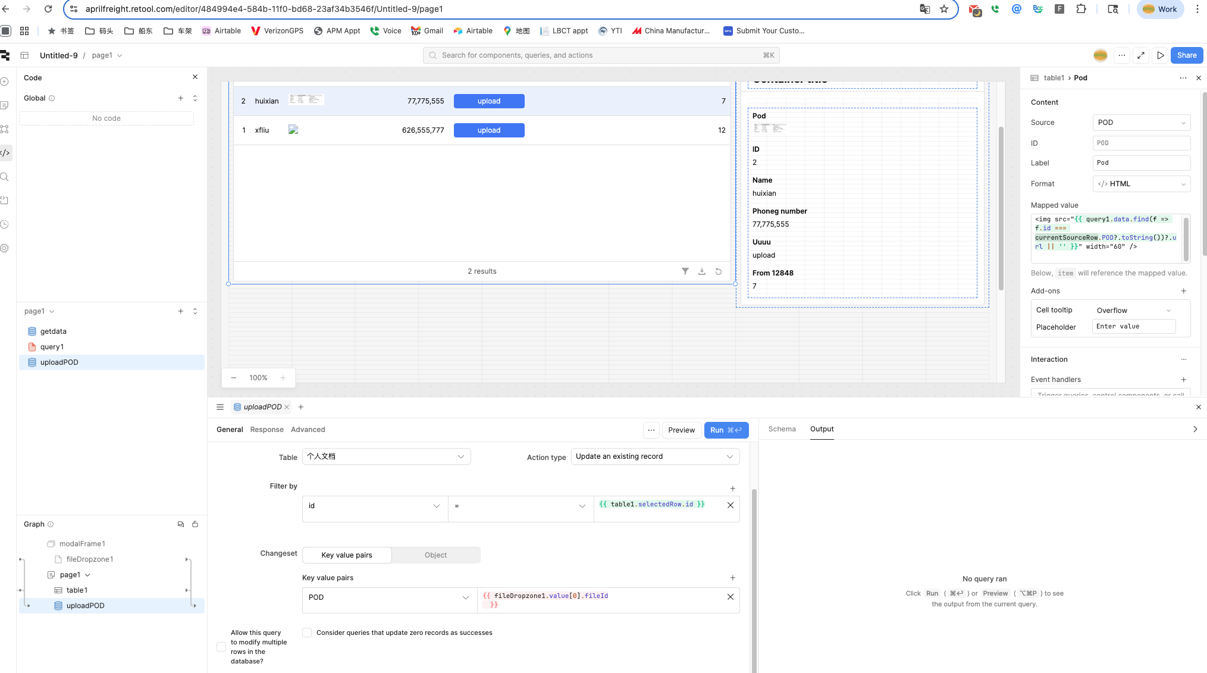Run the uploadPOD query
Screen dimensions: 1207x673
[726, 430]
